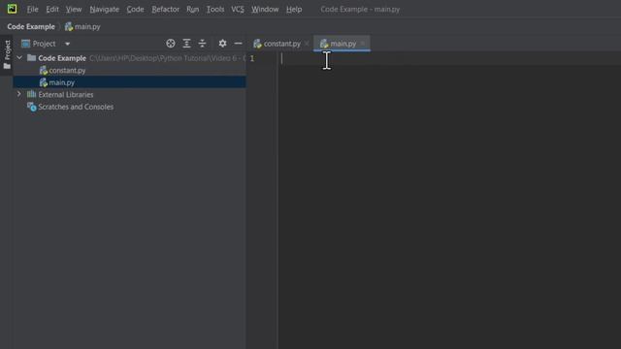Screen dimensions: 621x349
Task: Open the Edit menu
Action: coord(52,9)
